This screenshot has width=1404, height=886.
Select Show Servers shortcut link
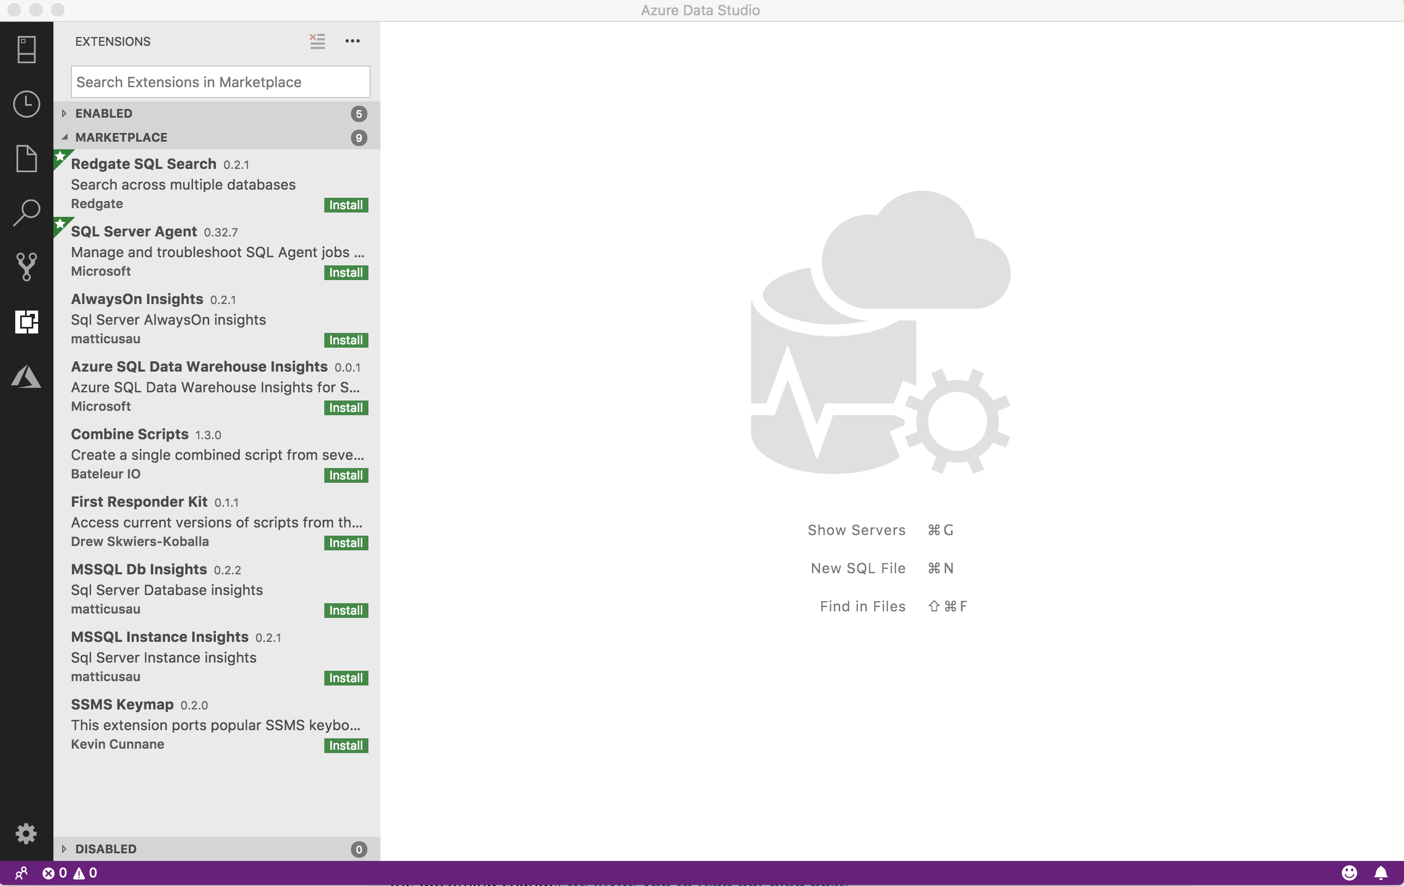point(857,529)
